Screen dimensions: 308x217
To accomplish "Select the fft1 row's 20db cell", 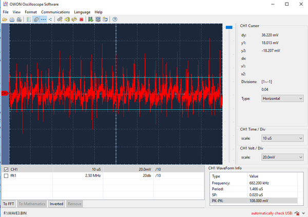I will coord(128,175).
